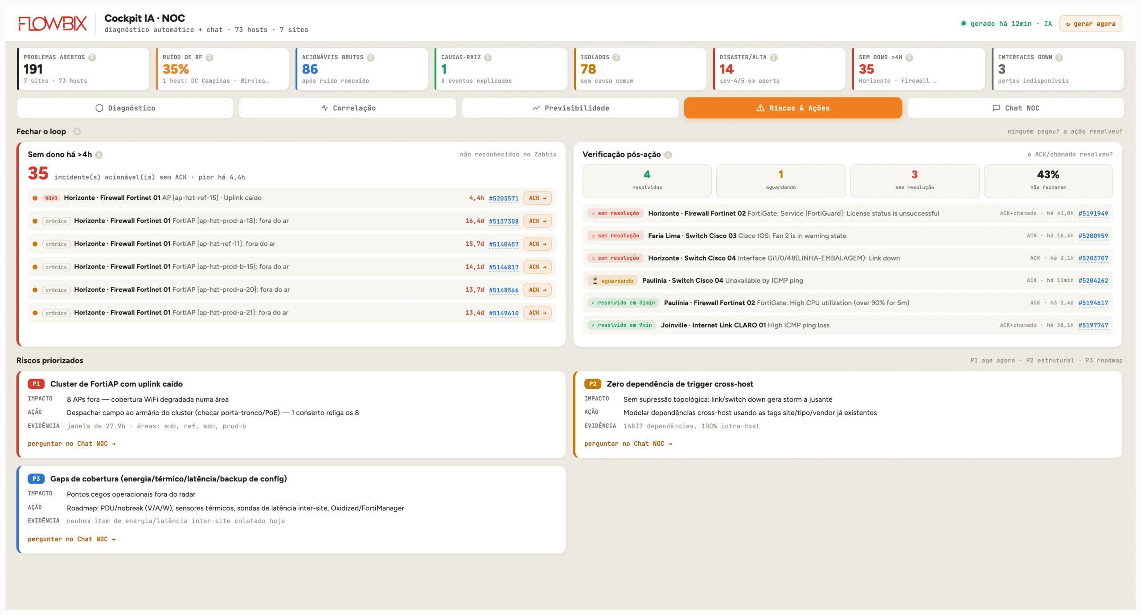1141x615 pixels.
Task: Click info icon beside Problemas Abertos
Action: click(92, 57)
